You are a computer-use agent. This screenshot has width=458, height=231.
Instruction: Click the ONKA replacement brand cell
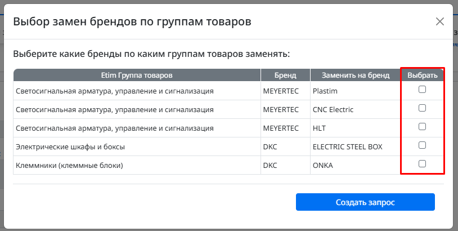click(356, 165)
